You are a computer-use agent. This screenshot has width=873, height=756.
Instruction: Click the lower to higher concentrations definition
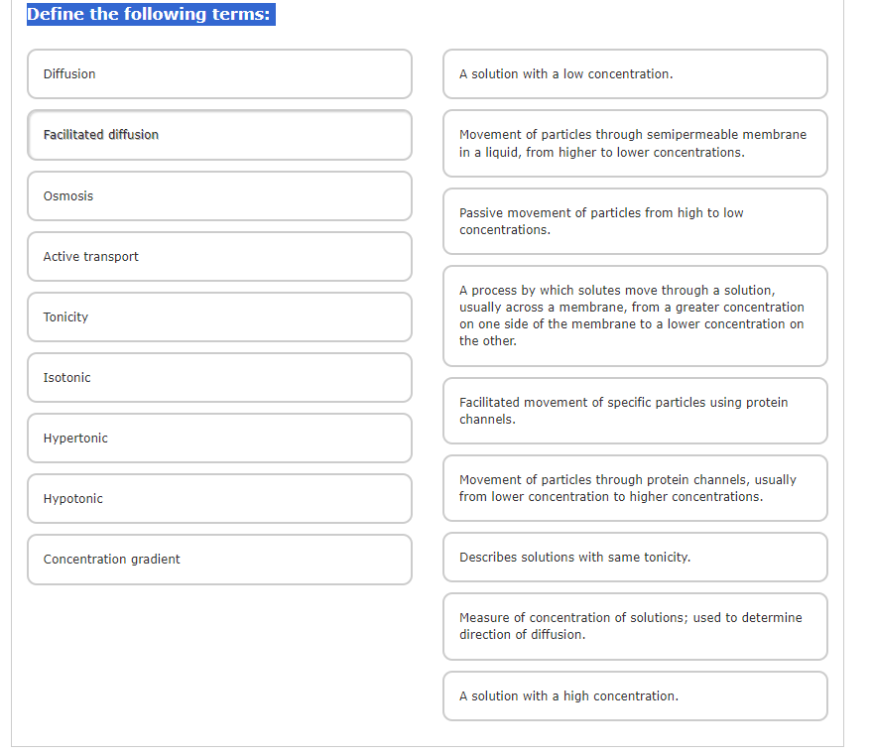[635, 488]
